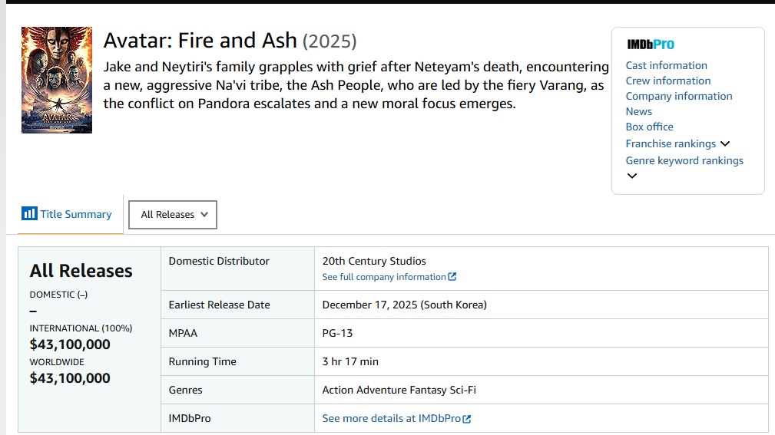The image size is (775, 435).
Task: Open the Avatar movie poster thumbnail
Action: pyautogui.click(x=57, y=80)
